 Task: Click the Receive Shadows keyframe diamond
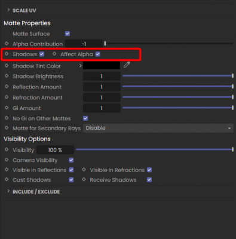coord(84,179)
